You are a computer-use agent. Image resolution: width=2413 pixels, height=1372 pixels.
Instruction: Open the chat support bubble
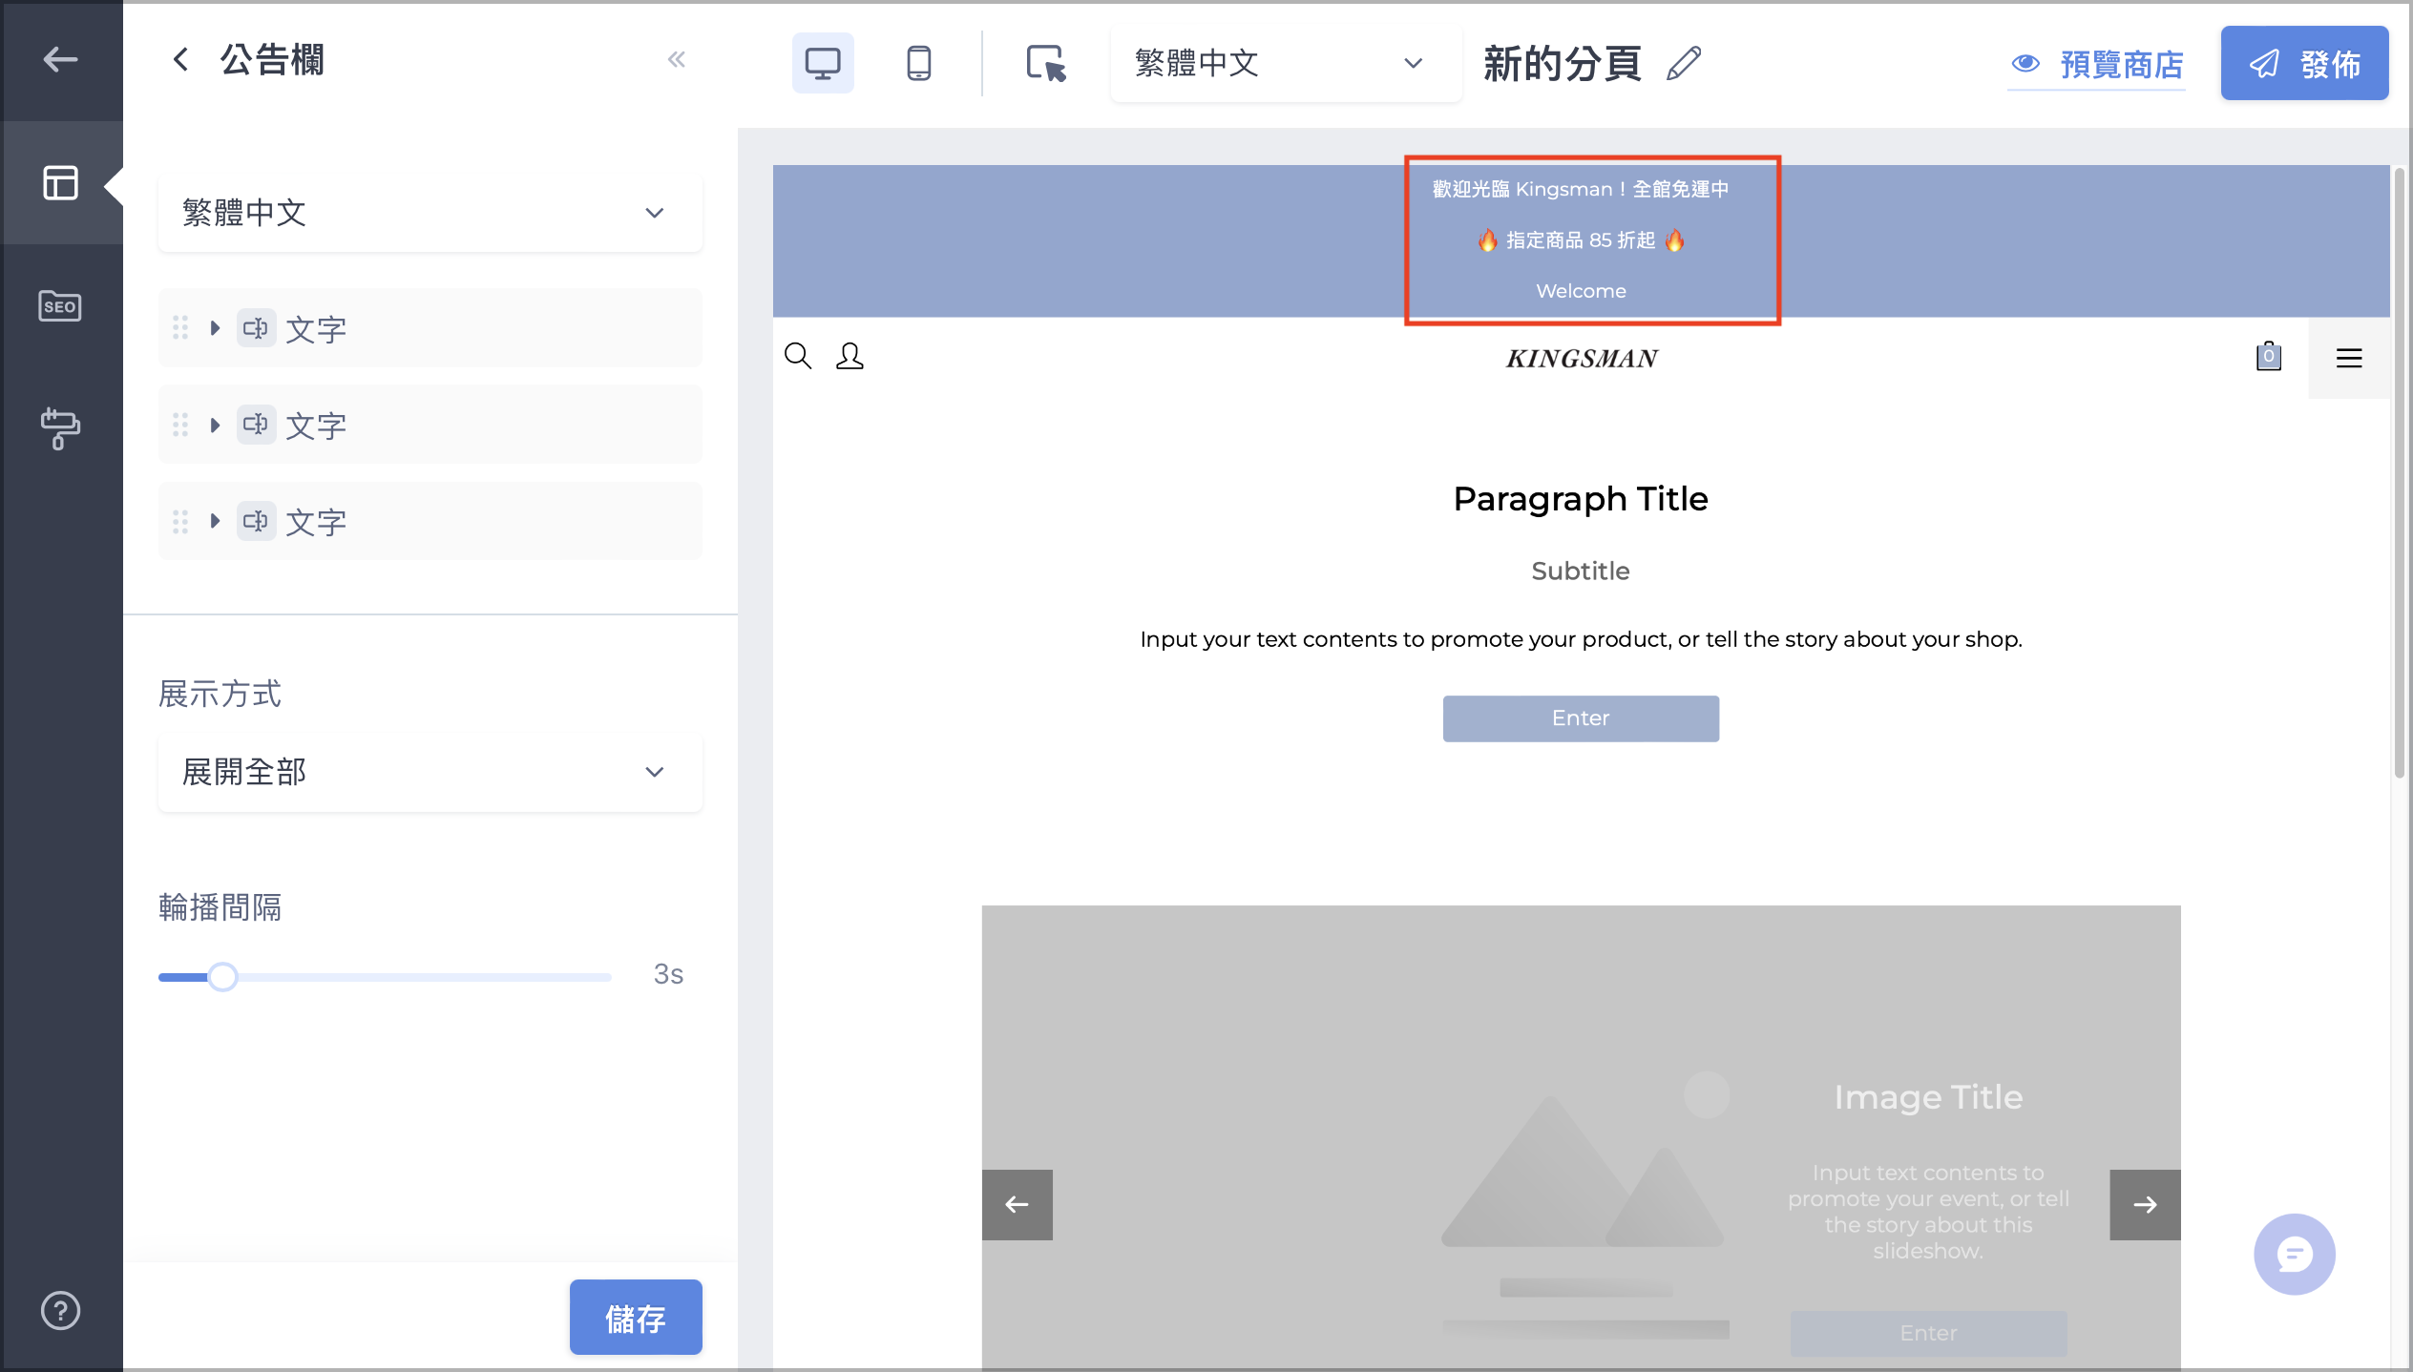pos(2295,1254)
